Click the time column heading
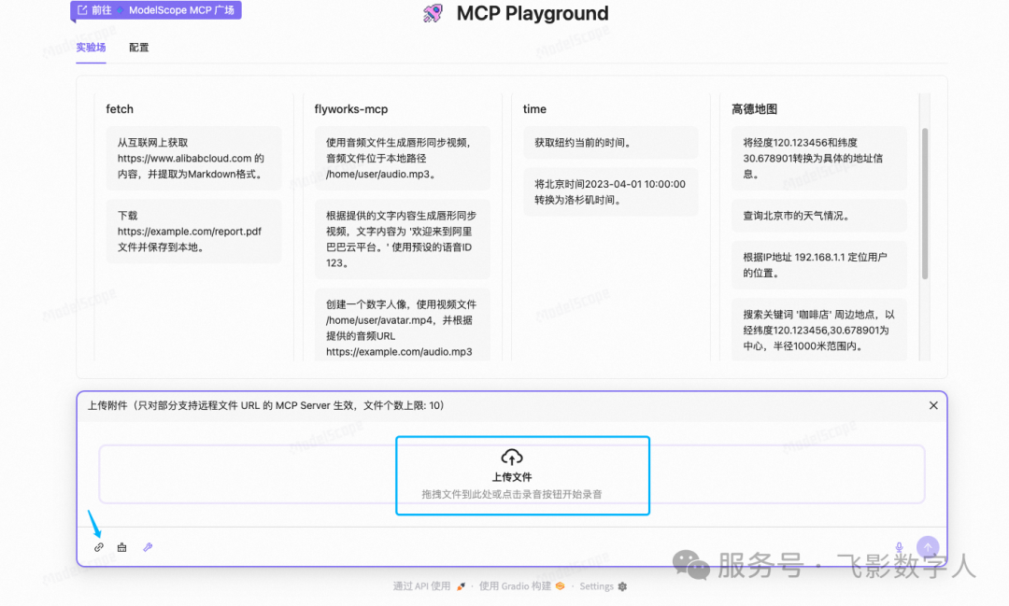 point(534,109)
